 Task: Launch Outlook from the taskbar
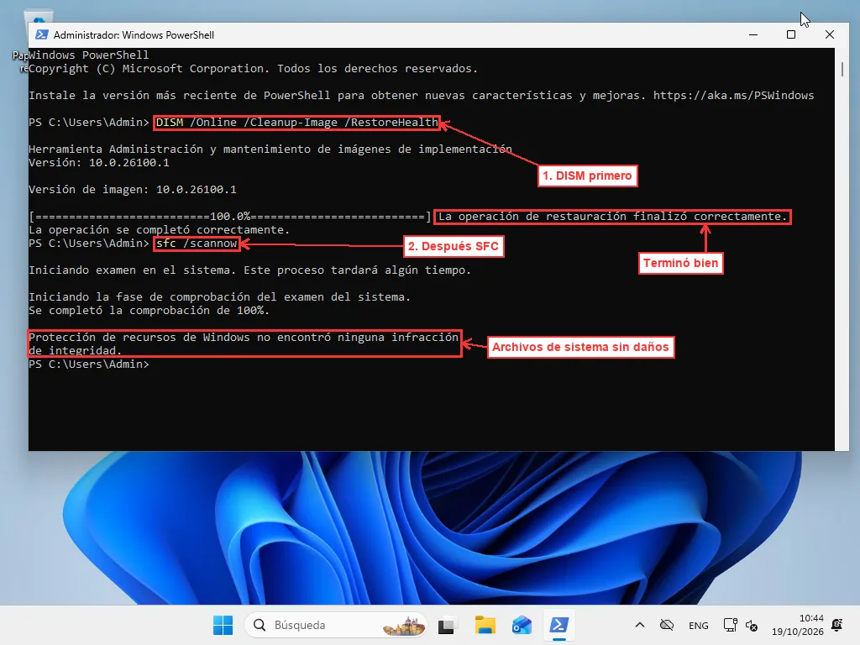coord(522,625)
